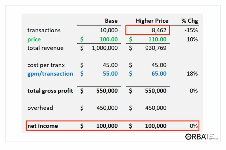Viewport: 226px width, 150px height.
Task: Click the blue gpm/transaction row label
Action: 50,74
